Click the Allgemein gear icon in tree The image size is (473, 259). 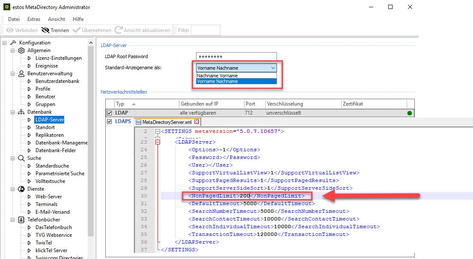(21, 50)
